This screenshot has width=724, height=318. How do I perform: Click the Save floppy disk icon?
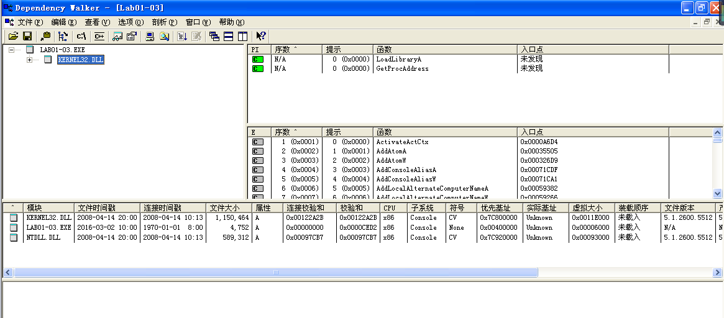click(x=27, y=37)
